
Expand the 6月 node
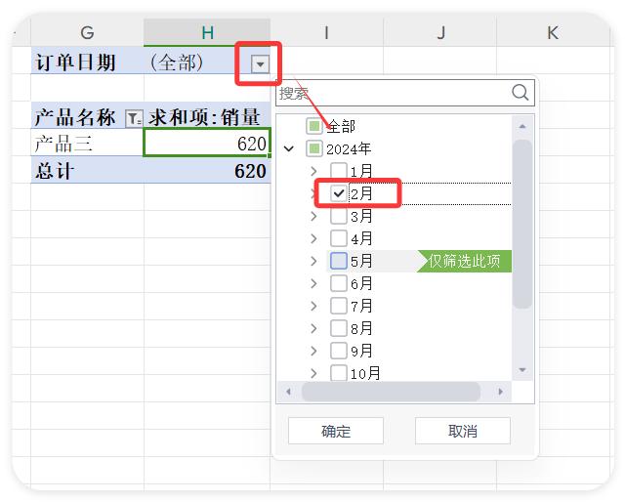[313, 283]
